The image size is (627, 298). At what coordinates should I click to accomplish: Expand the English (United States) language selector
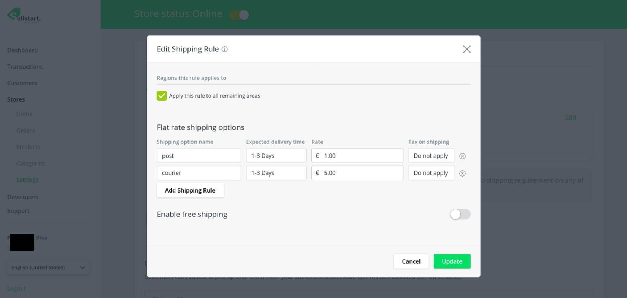pyautogui.click(x=48, y=267)
